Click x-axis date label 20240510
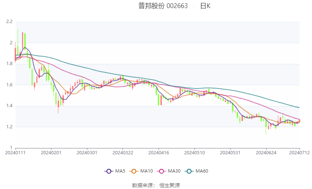The height and width of the screenshot is (189, 312). (195, 153)
